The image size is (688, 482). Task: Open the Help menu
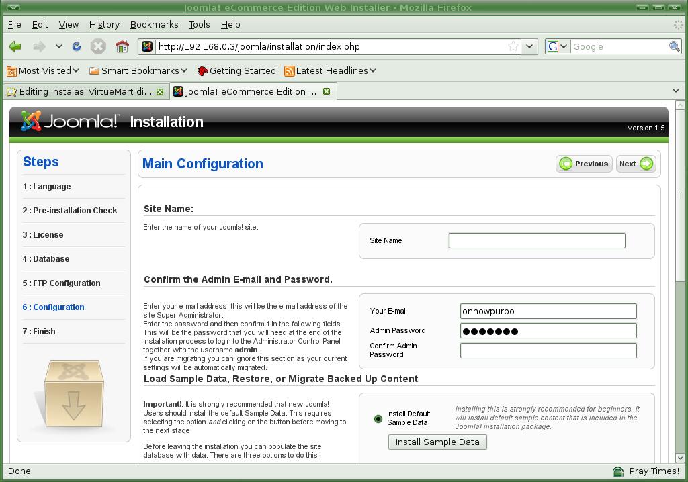230,25
